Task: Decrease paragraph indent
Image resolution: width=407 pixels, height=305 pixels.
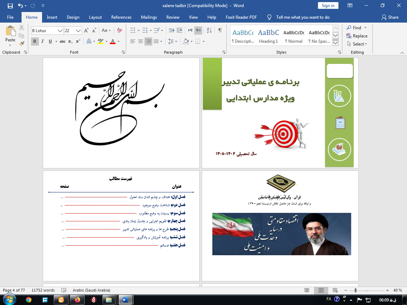Action: (x=172, y=31)
